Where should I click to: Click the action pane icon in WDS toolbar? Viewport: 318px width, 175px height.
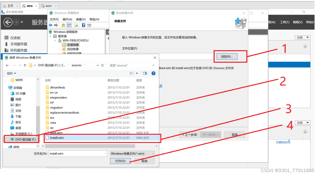pyautogui.click(x=89, y=25)
